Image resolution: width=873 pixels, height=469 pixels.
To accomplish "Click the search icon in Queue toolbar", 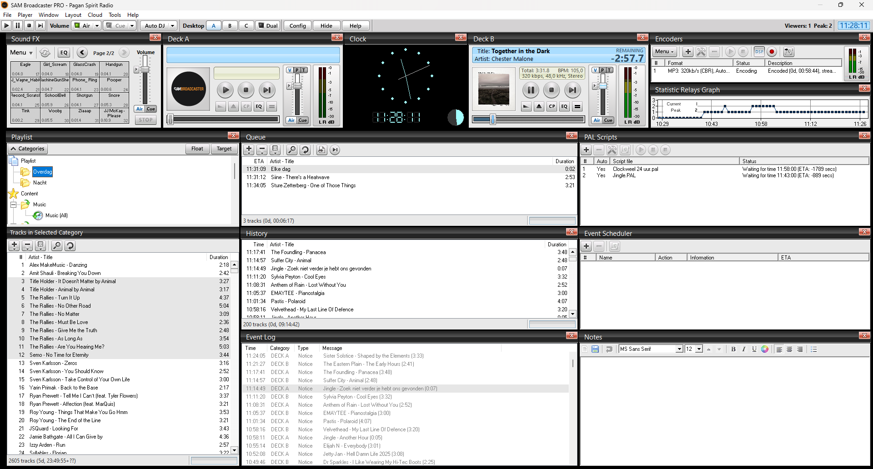I will click(x=292, y=150).
